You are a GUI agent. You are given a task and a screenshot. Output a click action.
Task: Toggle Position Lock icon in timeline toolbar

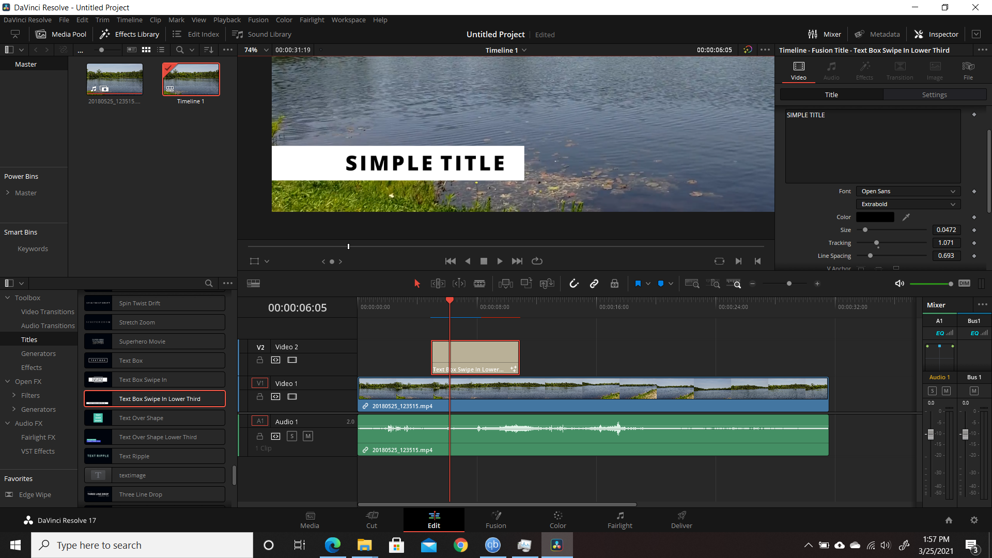pyautogui.click(x=614, y=284)
